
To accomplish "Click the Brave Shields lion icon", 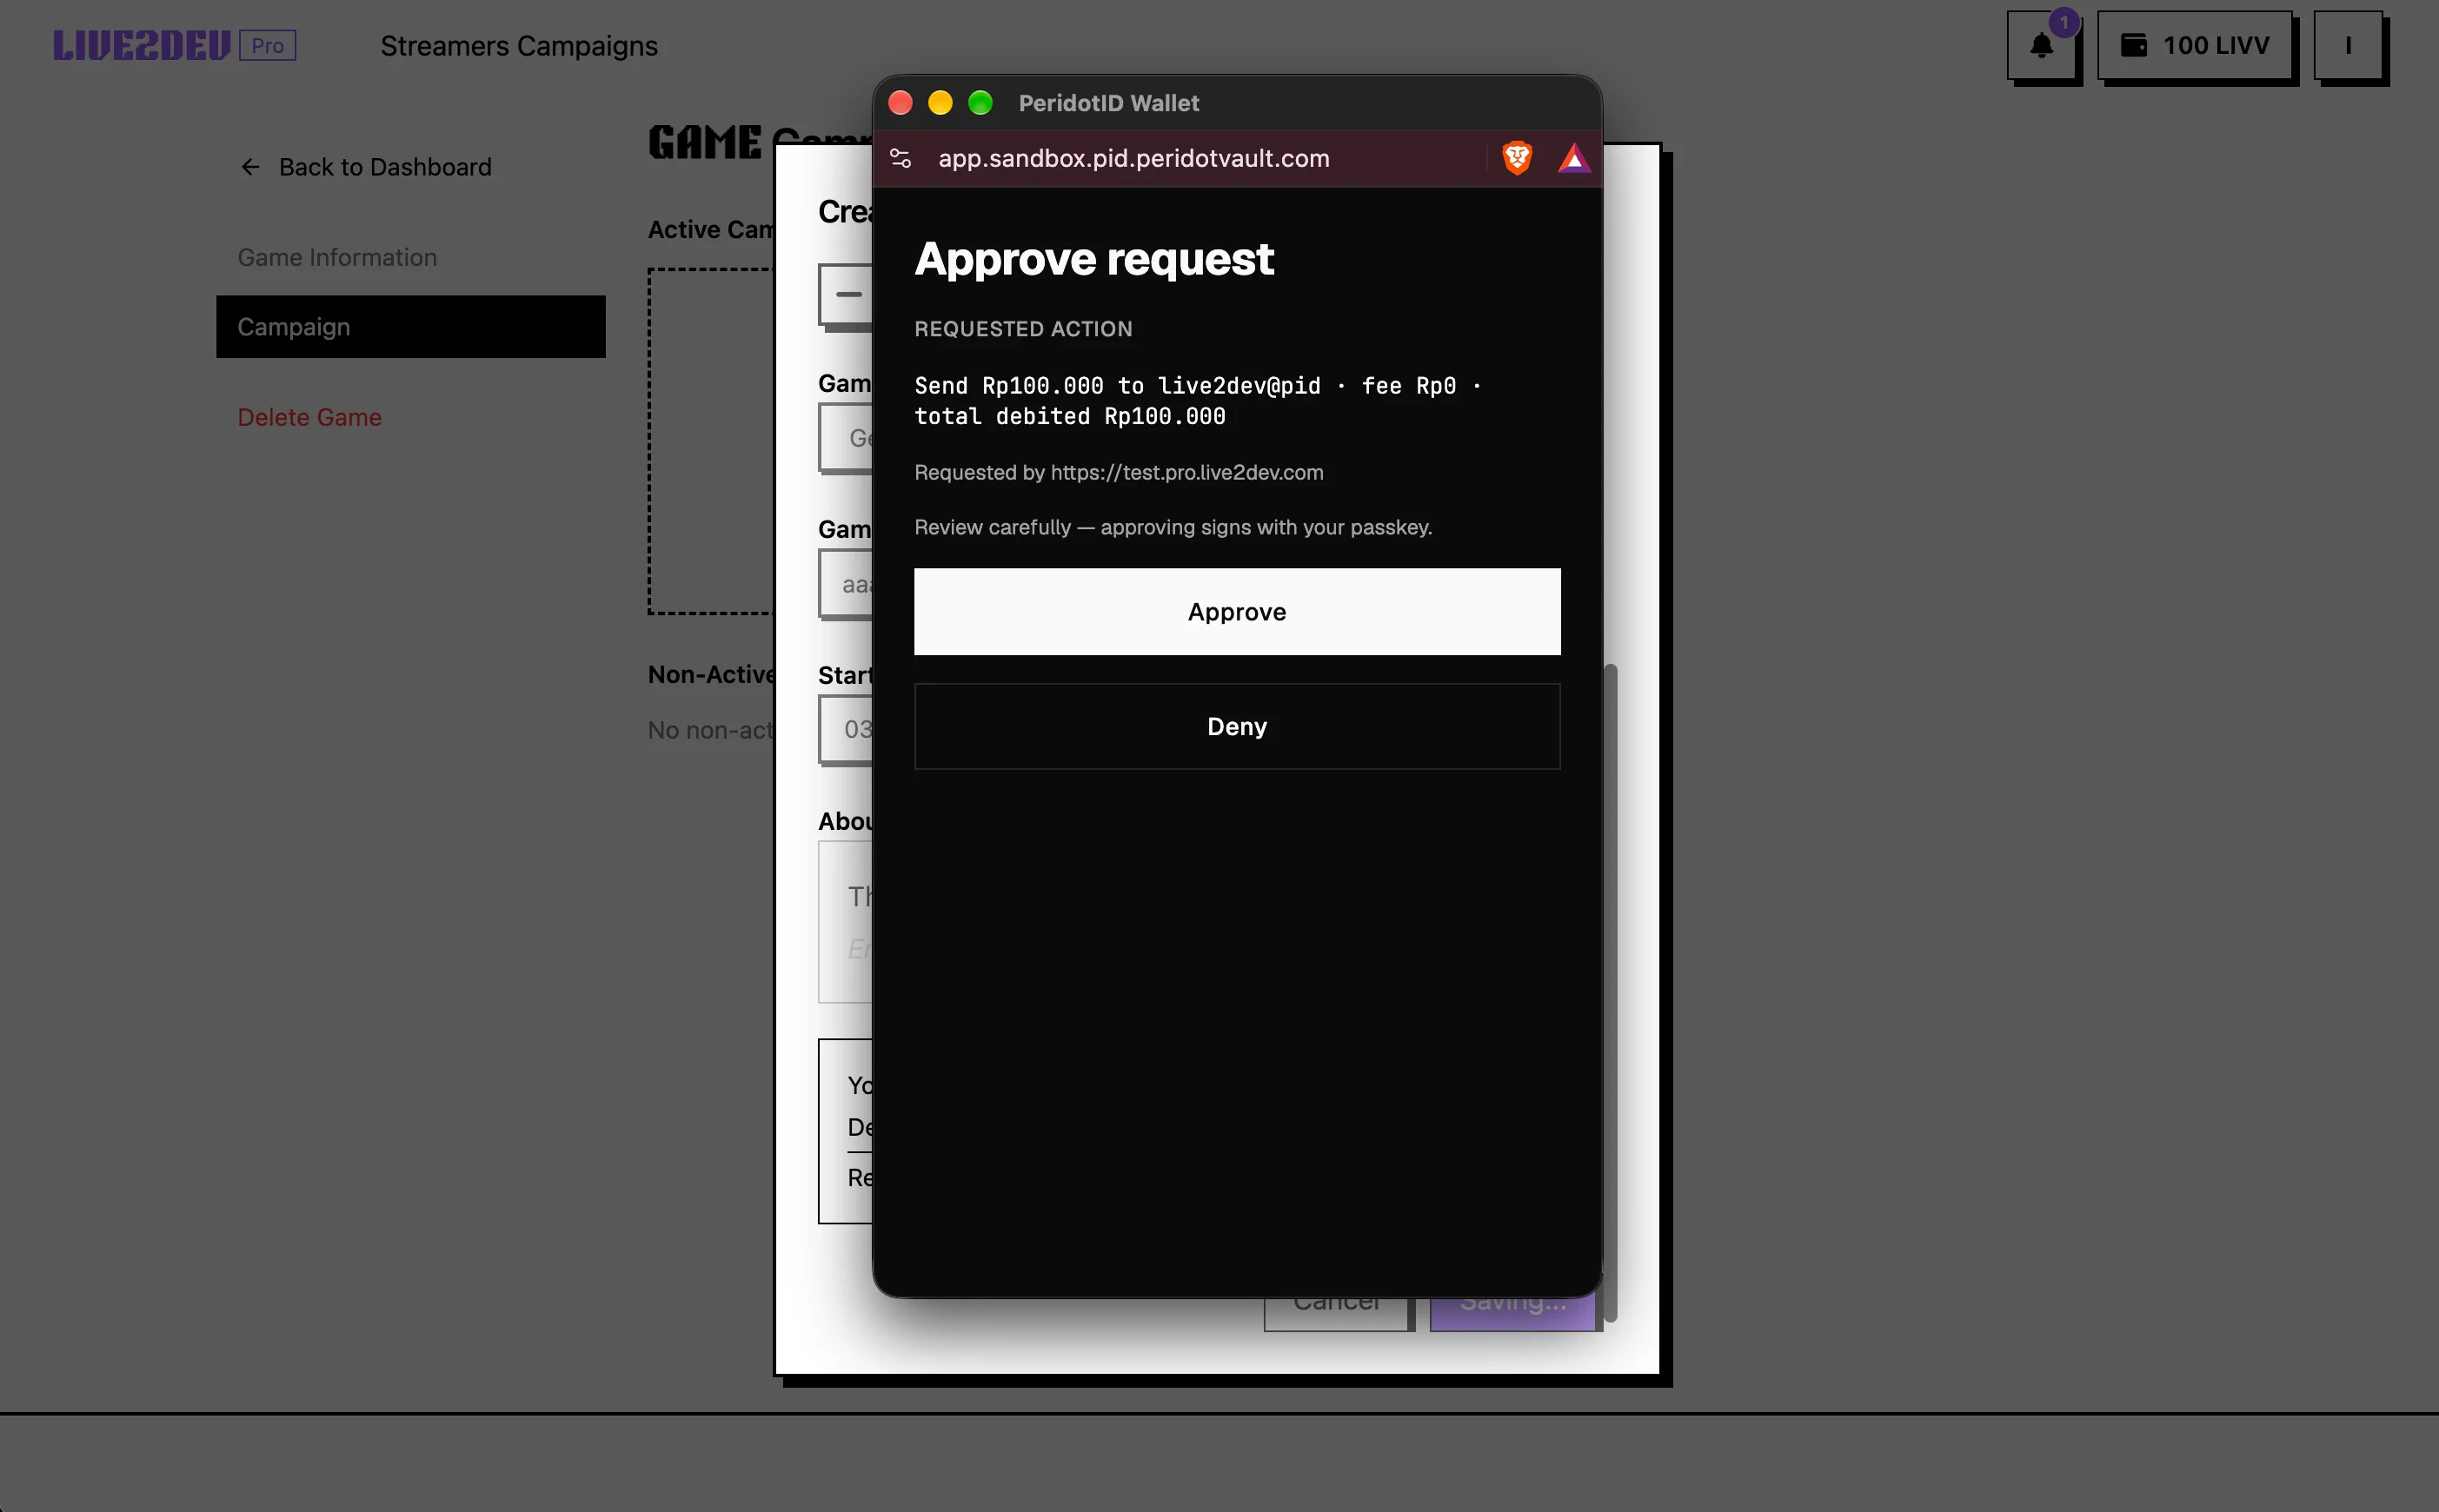I will coord(1517,158).
